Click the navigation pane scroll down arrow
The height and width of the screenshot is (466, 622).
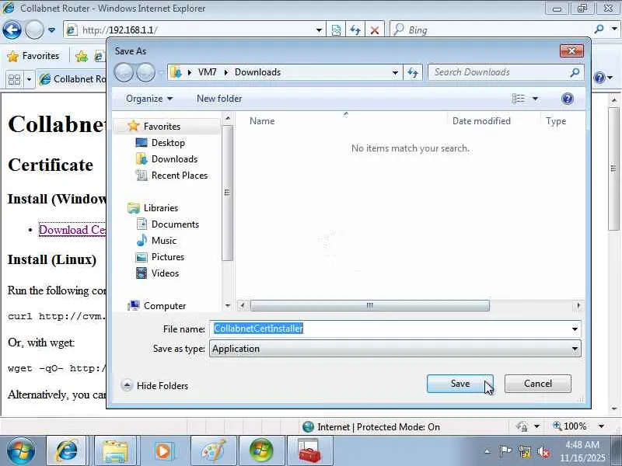227,305
